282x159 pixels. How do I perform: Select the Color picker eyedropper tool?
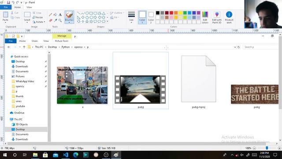pos(56,21)
